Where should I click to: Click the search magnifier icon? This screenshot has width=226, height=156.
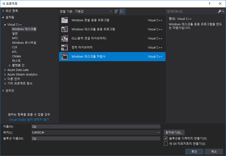tap(220, 11)
